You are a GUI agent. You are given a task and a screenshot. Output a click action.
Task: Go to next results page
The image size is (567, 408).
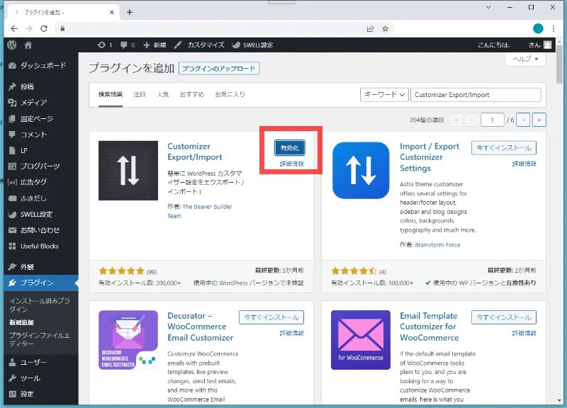pos(523,120)
